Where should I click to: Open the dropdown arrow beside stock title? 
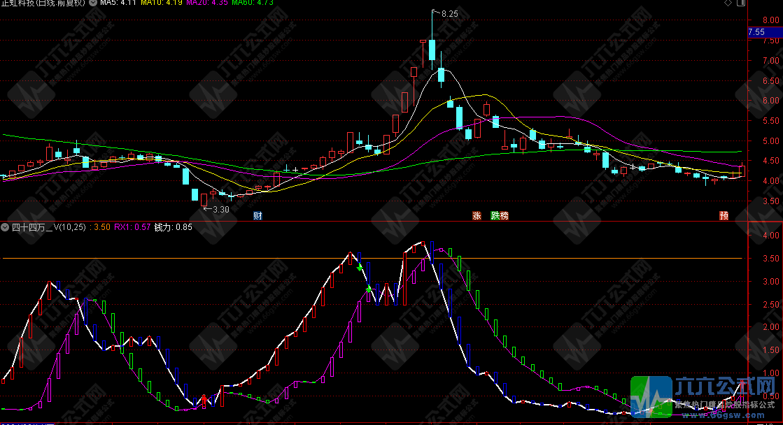(x=92, y=3)
